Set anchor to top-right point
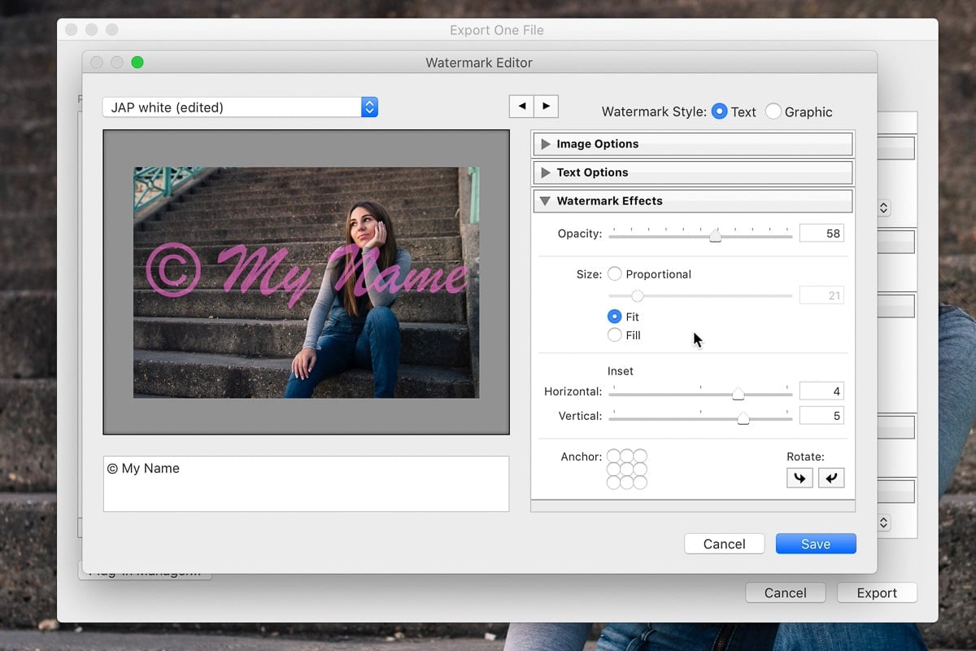Image resolution: width=976 pixels, height=651 pixels. point(640,456)
